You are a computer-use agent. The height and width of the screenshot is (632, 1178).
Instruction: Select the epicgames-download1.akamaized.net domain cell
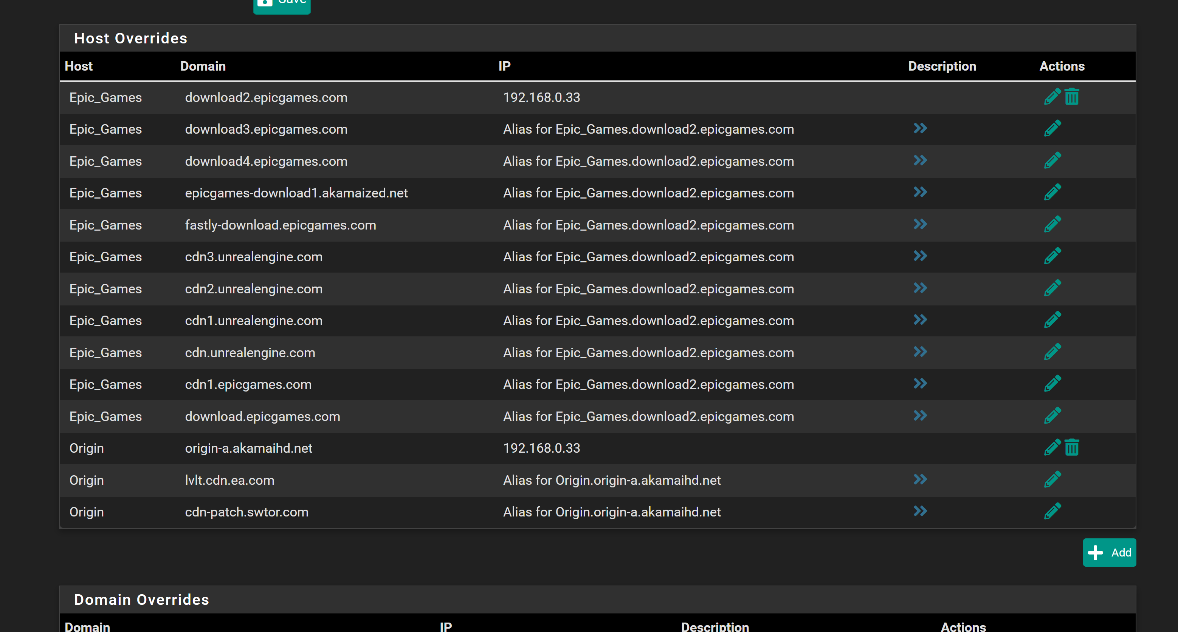coord(296,193)
